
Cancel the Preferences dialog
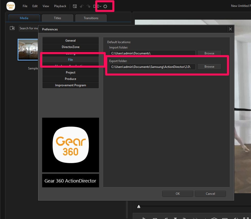[x=210, y=193]
